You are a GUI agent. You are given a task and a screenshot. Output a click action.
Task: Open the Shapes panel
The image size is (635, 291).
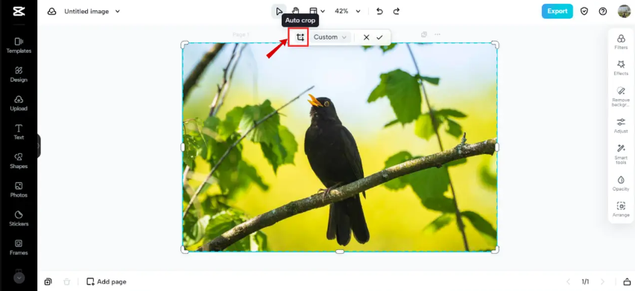coord(19,161)
